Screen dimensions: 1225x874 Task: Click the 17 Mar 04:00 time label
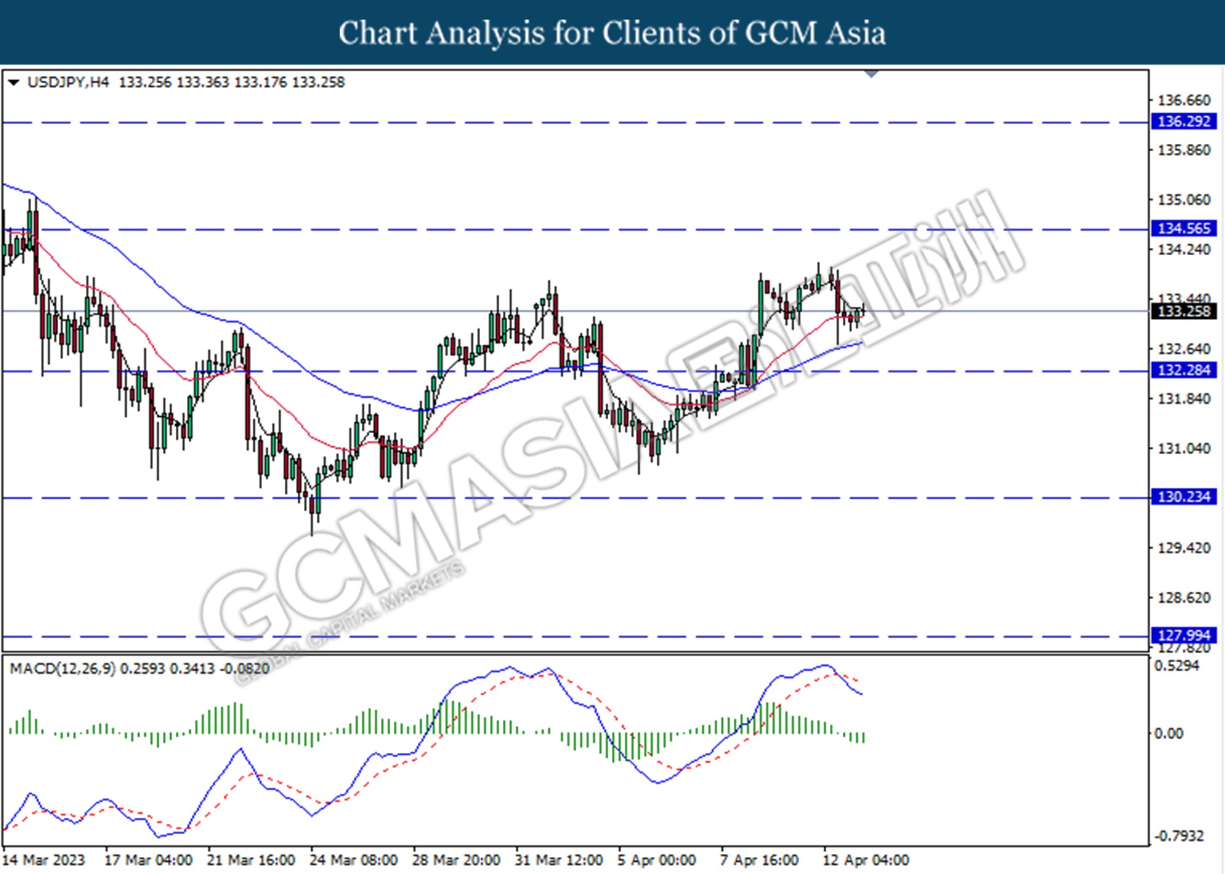tap(149, 860)
